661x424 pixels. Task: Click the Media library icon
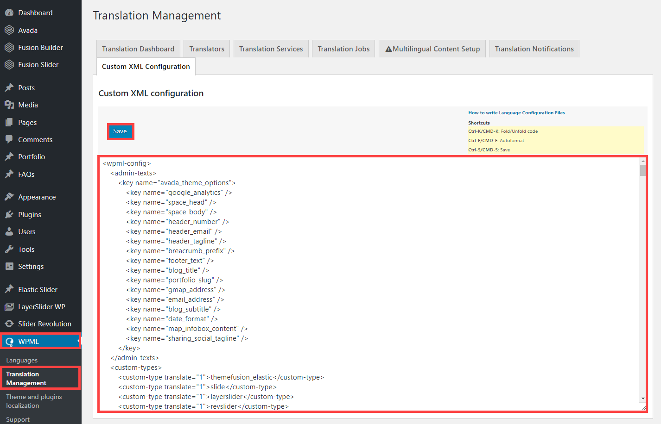pyautogui.click(x=9, y=105)
